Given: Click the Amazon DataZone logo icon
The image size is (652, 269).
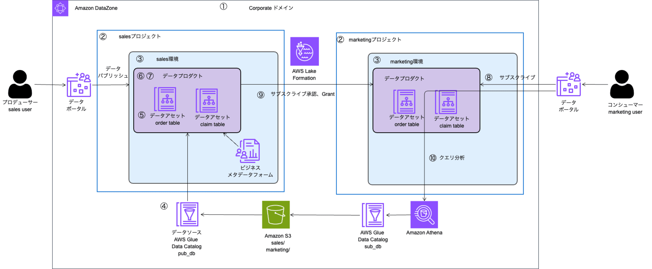Looking at the screenshot, I should (x=60, y=8).
